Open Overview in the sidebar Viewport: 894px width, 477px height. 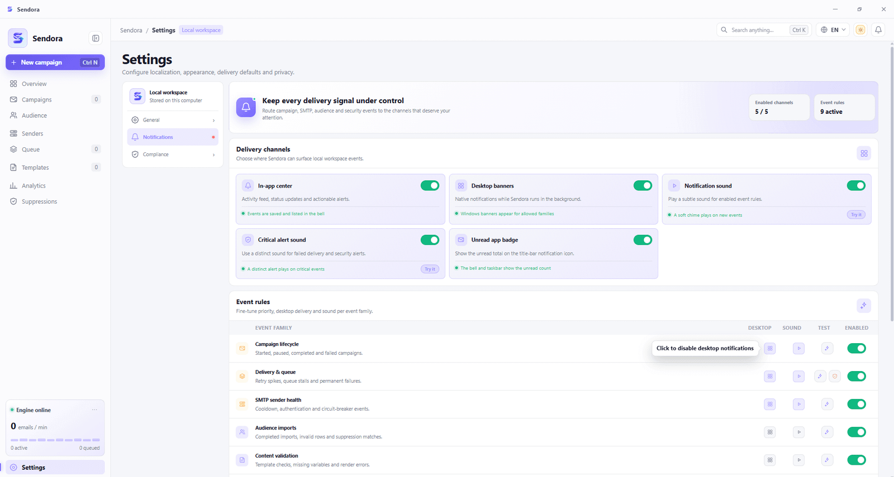(55, 84)
